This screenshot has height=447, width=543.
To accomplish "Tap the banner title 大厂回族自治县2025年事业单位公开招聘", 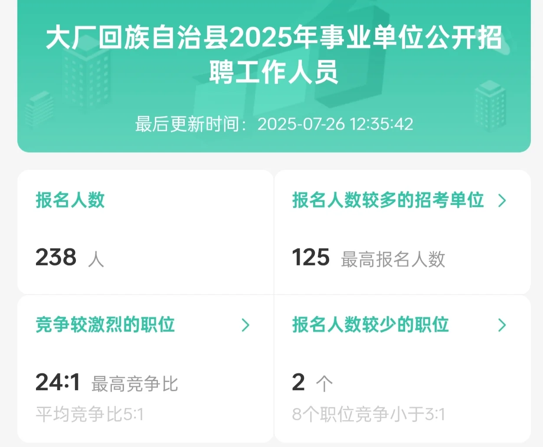I will coord(274,38).
